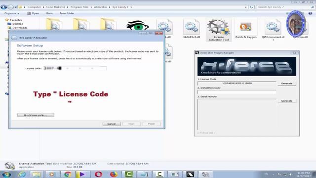
Task: Select the third folder in the file list
Action: (x=108, y=24)
